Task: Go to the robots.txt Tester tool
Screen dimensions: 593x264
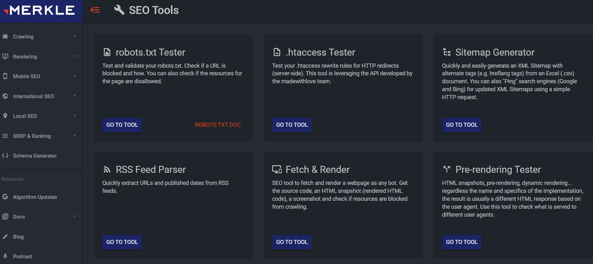Action: point(122,125)
